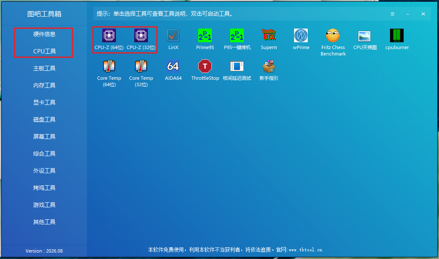
Task: Switch to the 内存工具 category
Action: (44, 85)
